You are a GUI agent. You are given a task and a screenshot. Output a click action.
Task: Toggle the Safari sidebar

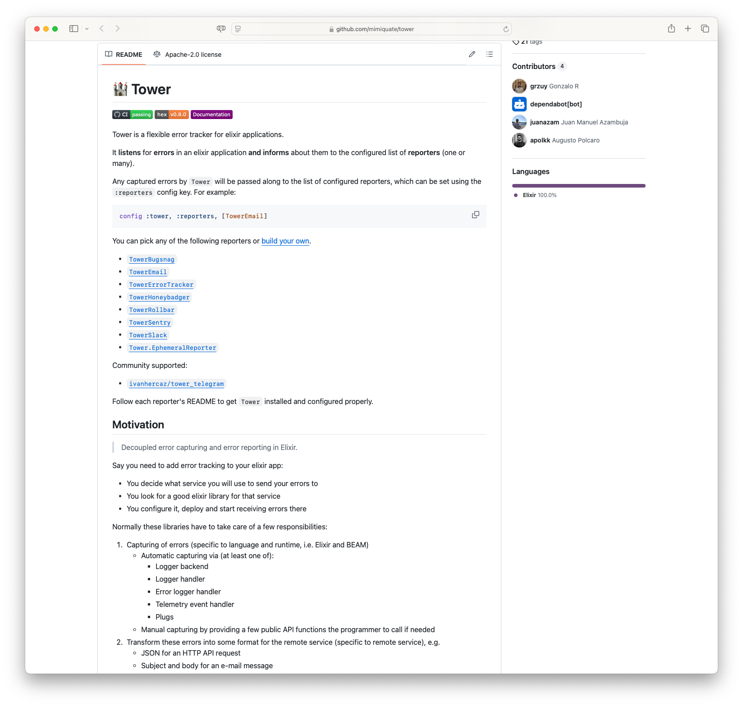[x=74, y=28]
